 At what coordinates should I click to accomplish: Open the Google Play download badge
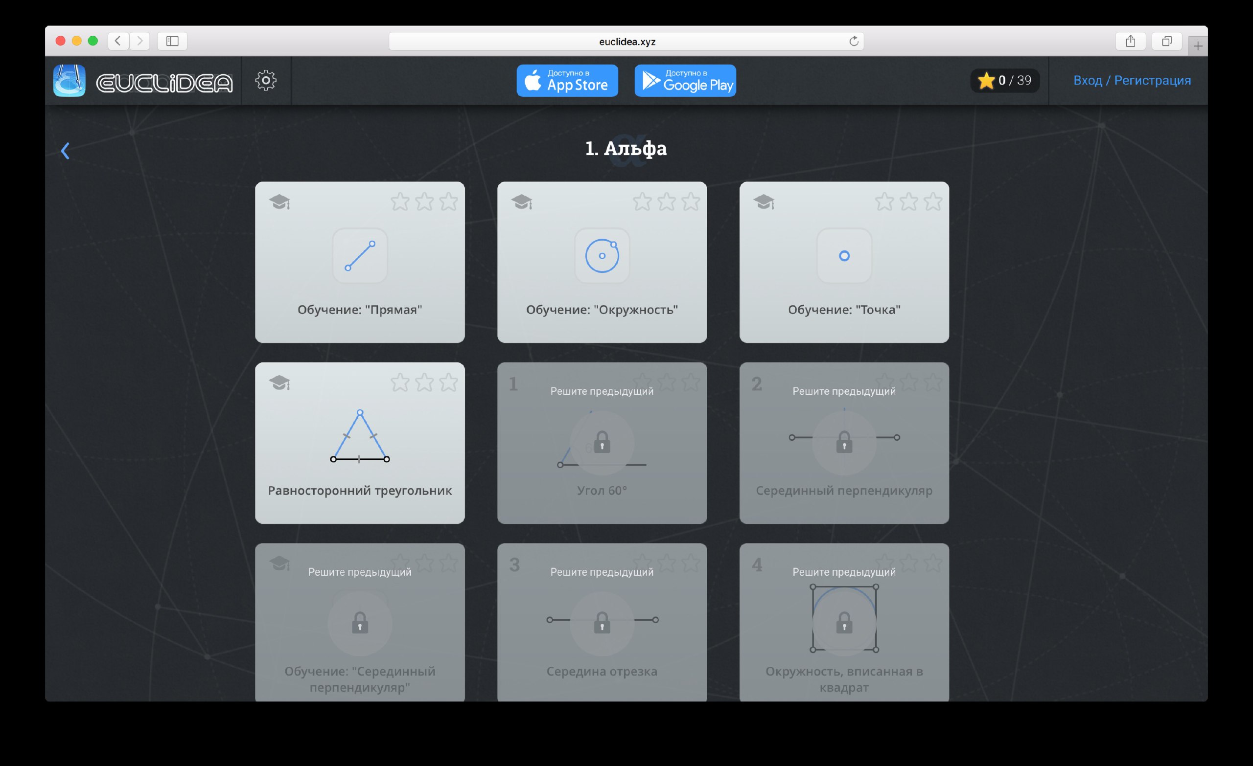685,80
